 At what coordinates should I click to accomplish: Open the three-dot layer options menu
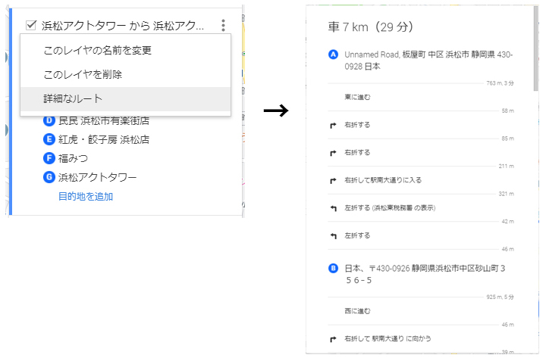[x=223, y=26]
